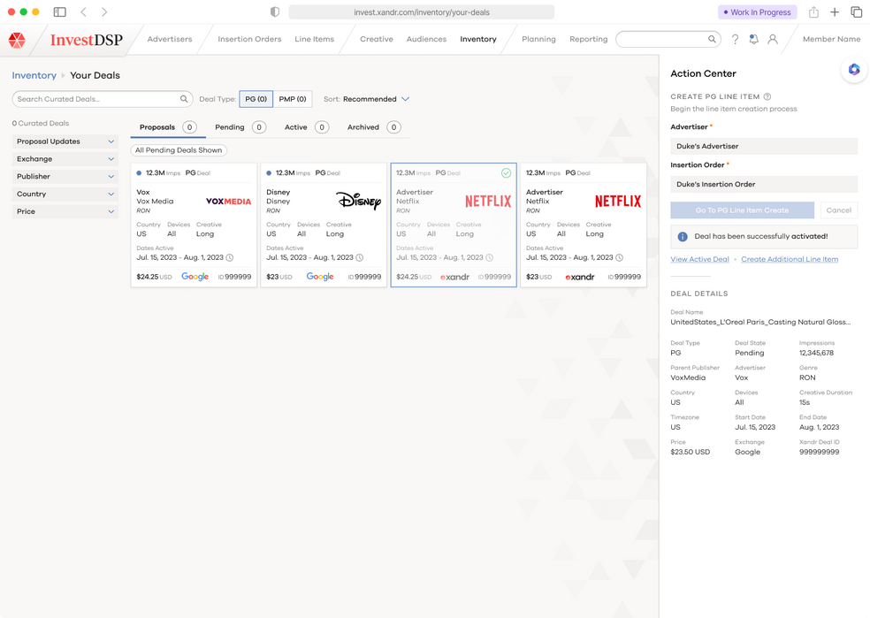Open the help question mark icon
The height and width of the screenshot is (618, 870).
(x=735, y=40)
